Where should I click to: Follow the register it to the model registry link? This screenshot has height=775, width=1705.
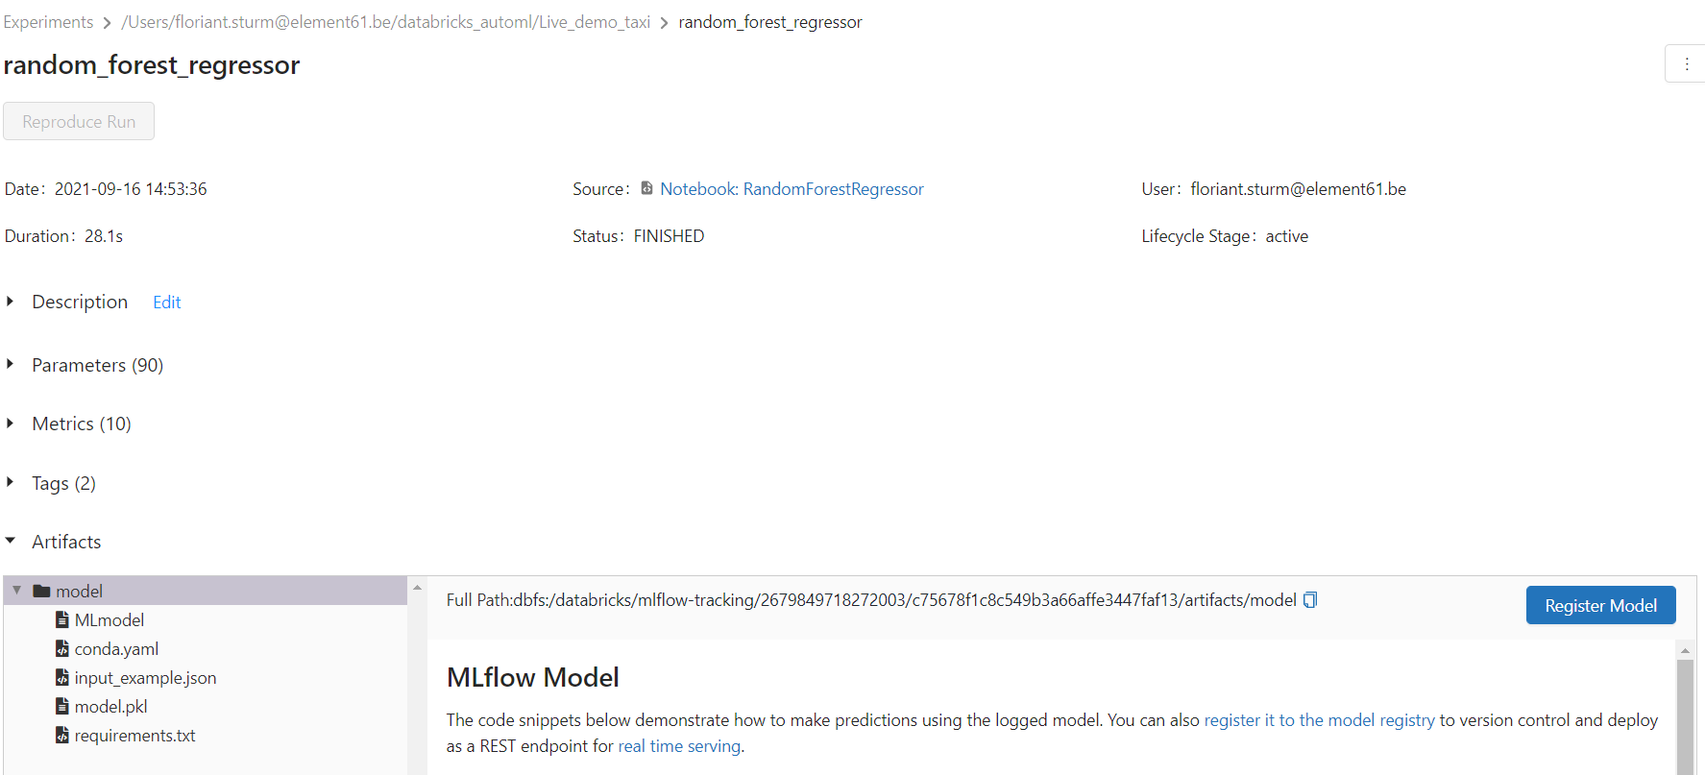click(1319, 720)
